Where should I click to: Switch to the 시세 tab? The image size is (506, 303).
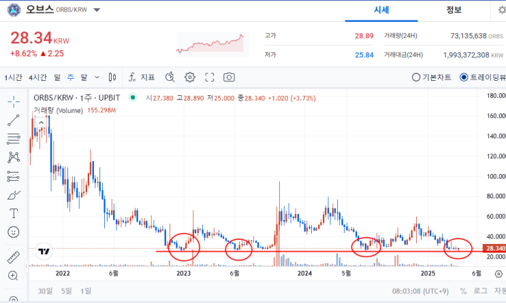pyautogui.click(x=381, y=10)
